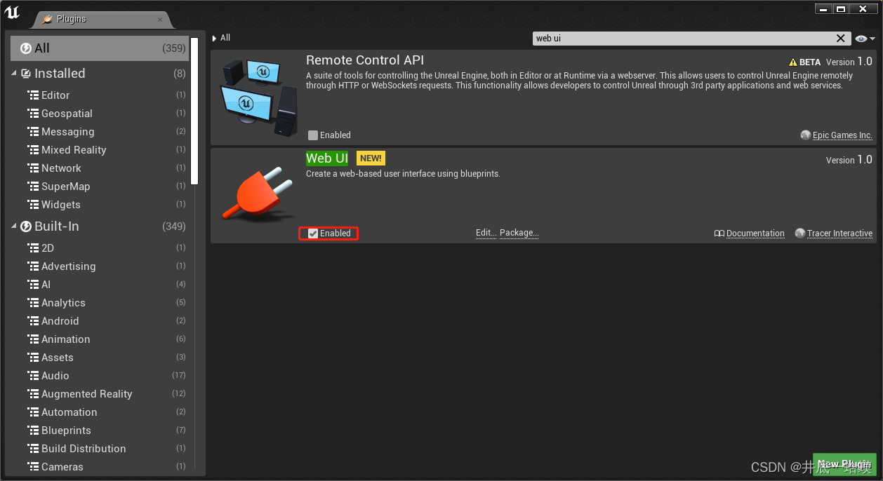Click the Messaging category list icon
The width and height of the screenshot is (883, 481).
coord(33,132)
